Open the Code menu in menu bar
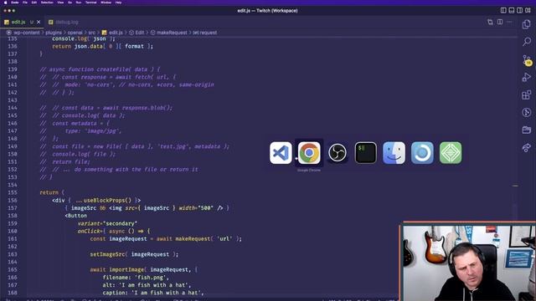Screen dimensions: 536x301 15,3
